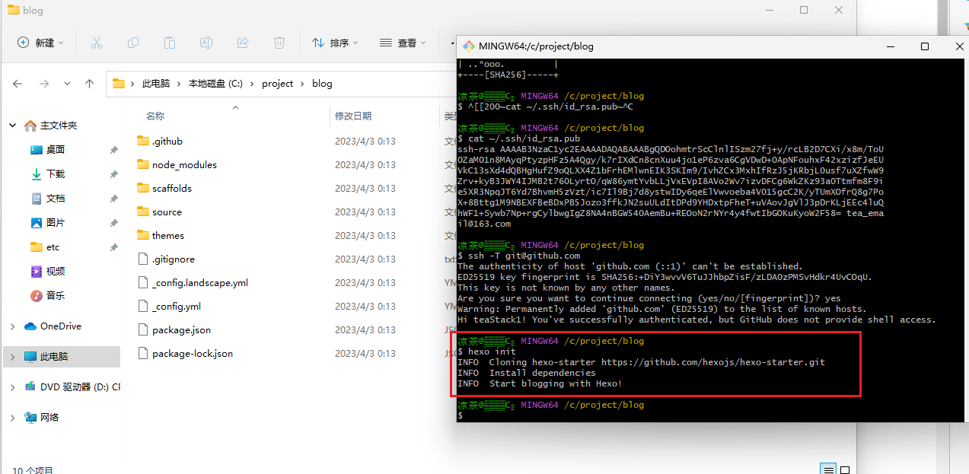Click the Paste clipboard icon in Explorer toolbar
The image size is (969, 474).
(170, 43)
